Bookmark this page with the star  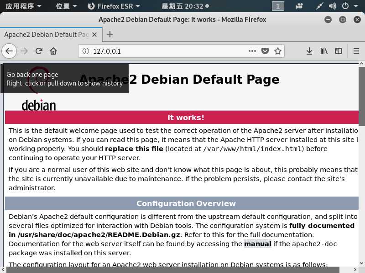pyautogui.click(x=278, y=51)
